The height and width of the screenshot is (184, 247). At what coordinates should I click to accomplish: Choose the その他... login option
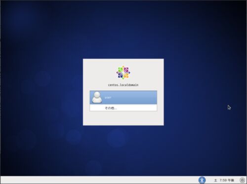tap(123, 108)
